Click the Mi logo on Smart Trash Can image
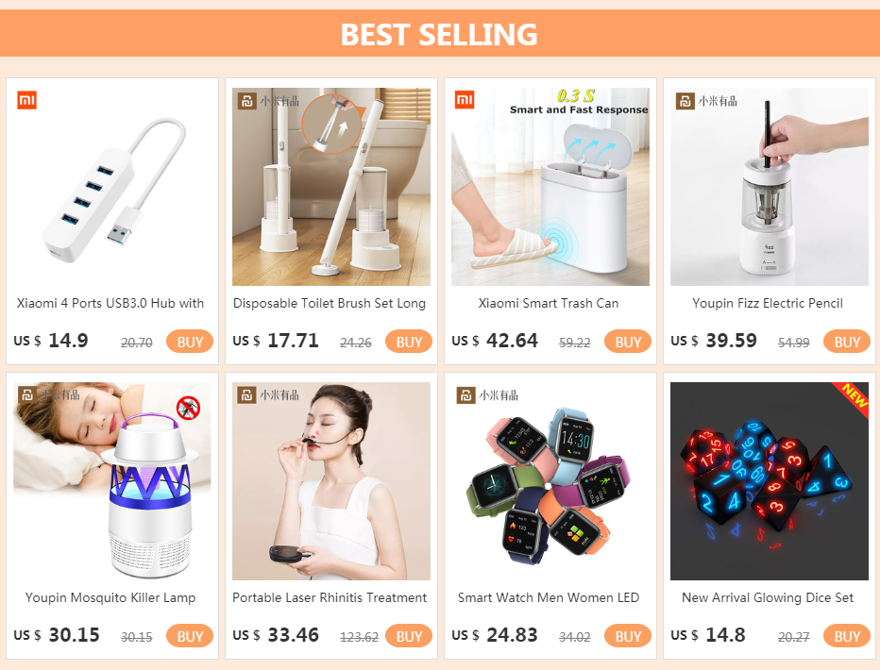The image size is (880, 670). [x=465, y=100]
